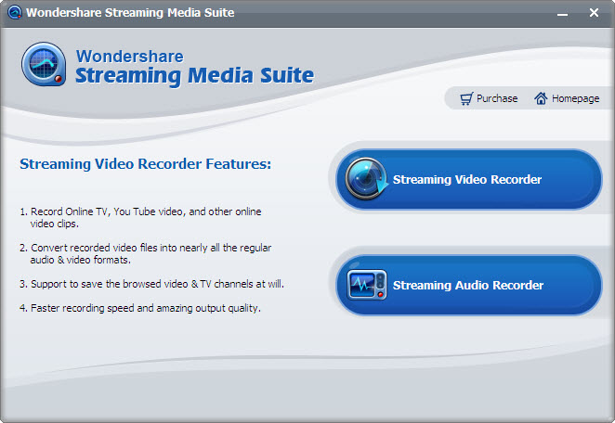Minimize the Streaming Media Suite window
The image size is (615, 423).
coord(562,14)
